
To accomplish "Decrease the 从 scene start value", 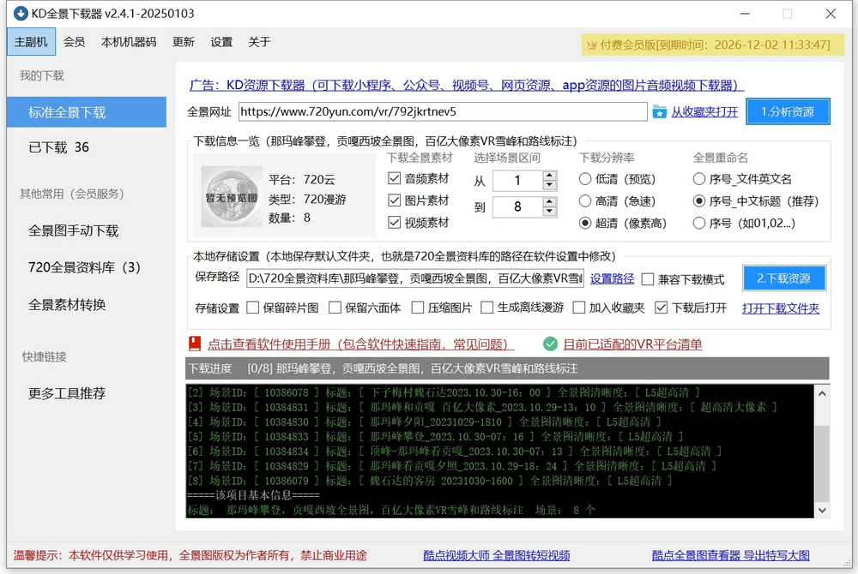I will pos(549,185).
